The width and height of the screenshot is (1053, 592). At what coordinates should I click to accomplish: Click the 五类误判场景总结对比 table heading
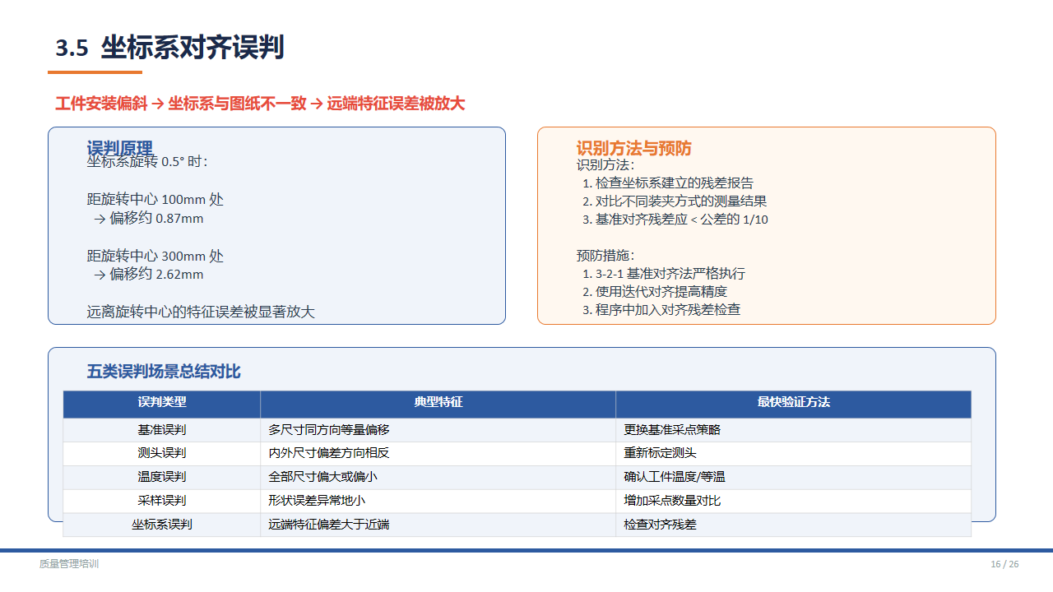pos(164,372)
